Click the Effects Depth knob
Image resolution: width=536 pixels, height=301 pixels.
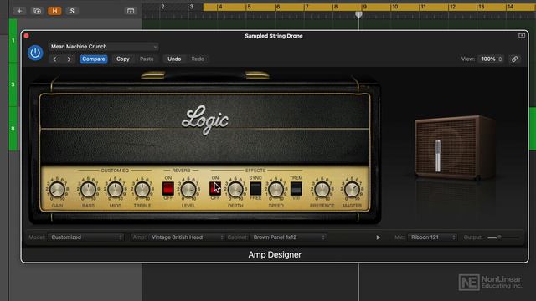pyautogui.click(x=235, y=190)
